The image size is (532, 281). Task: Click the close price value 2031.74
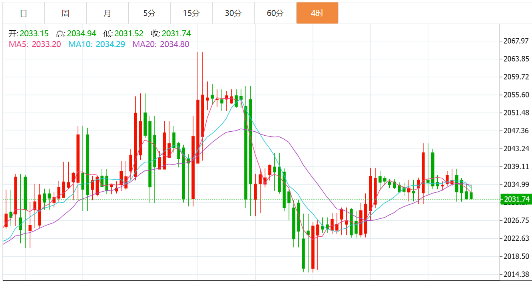click(x=176, y=34)
